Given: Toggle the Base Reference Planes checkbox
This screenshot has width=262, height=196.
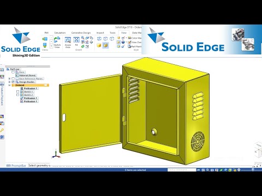Looking at the screenshot, I should 13,79.
